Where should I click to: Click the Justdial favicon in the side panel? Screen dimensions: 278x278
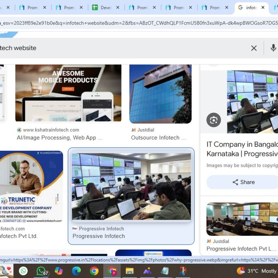(x=209, y=241)
